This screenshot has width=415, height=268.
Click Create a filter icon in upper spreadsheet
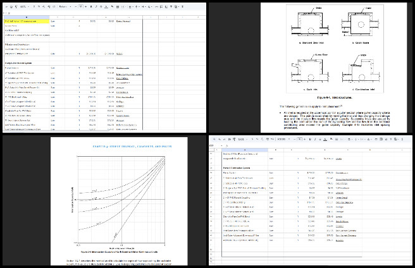171,6
